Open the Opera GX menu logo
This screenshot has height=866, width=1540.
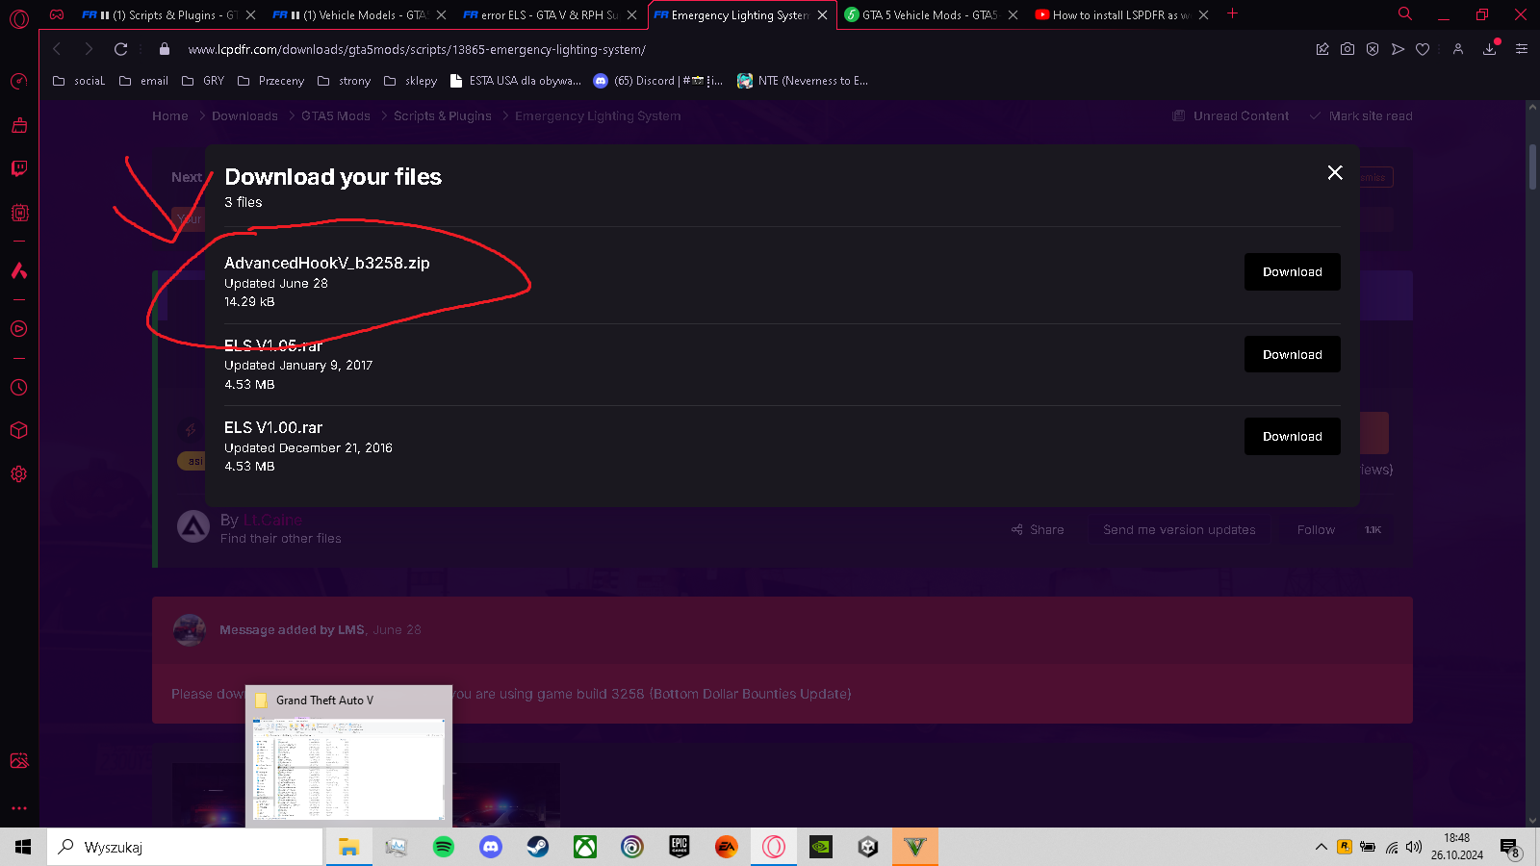[19, 18]
